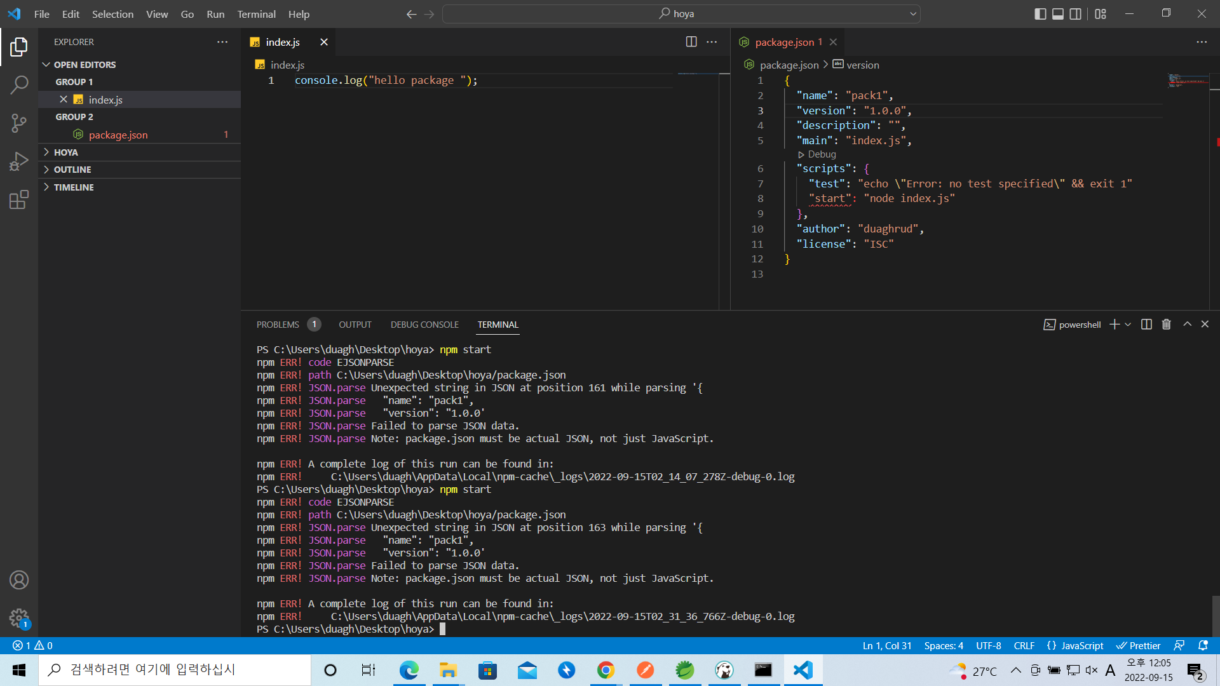Change indentation via Spaces: 4
Viewport: 1220px width, 686px height.
coord(944,645)
